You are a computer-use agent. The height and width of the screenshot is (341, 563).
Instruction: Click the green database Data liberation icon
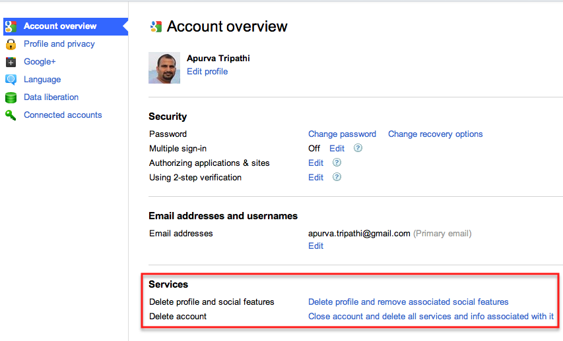(11, 97)
